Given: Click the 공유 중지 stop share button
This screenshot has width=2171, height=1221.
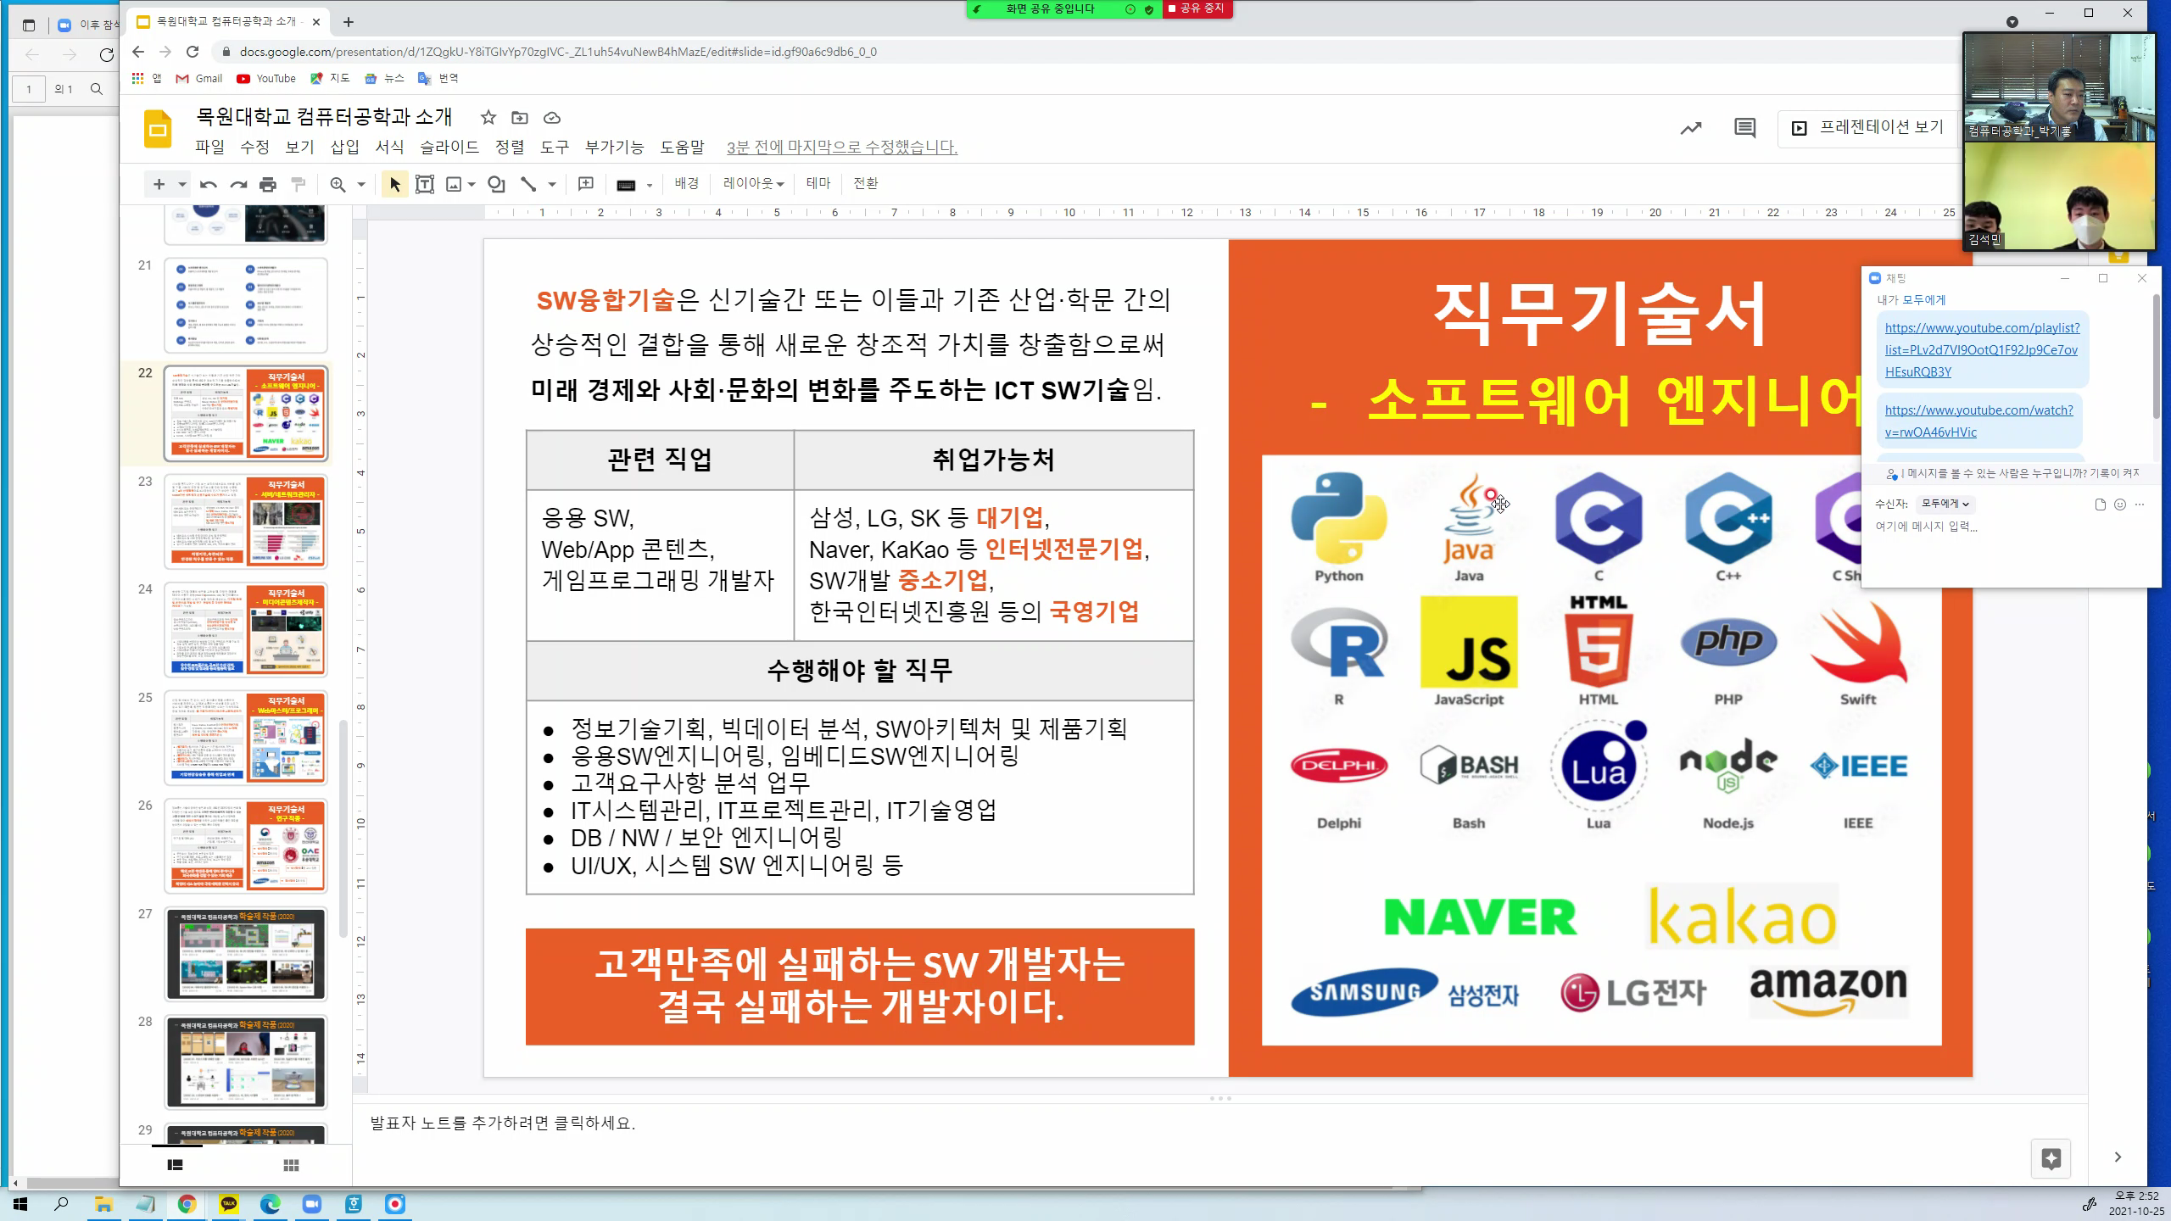Looking at the screenshot, I should click(x=1197, y=8).
